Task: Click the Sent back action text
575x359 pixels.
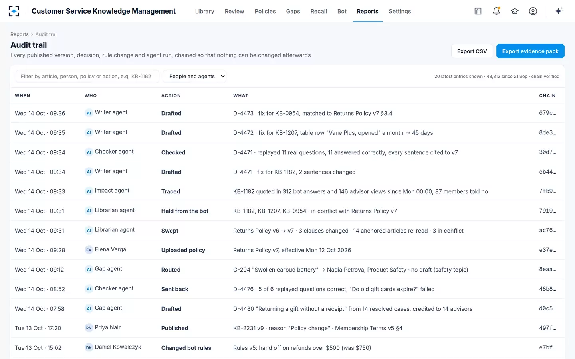Action: point(175,289)
